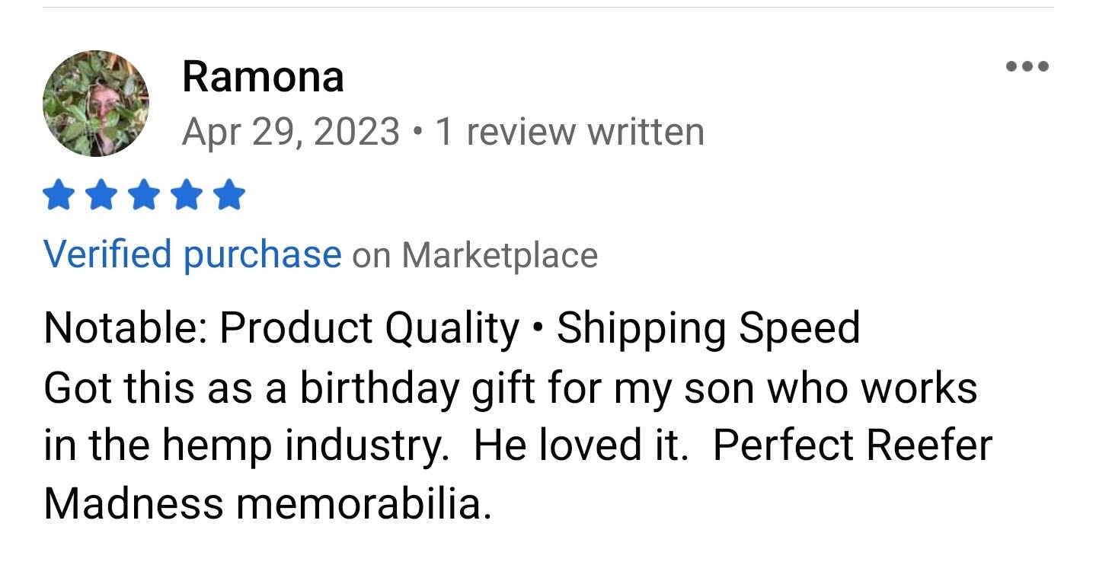Image resolution: width=1096 pixels, height=562 pixels.
Task: Click the first blue rating star
Action: (59, 196)
